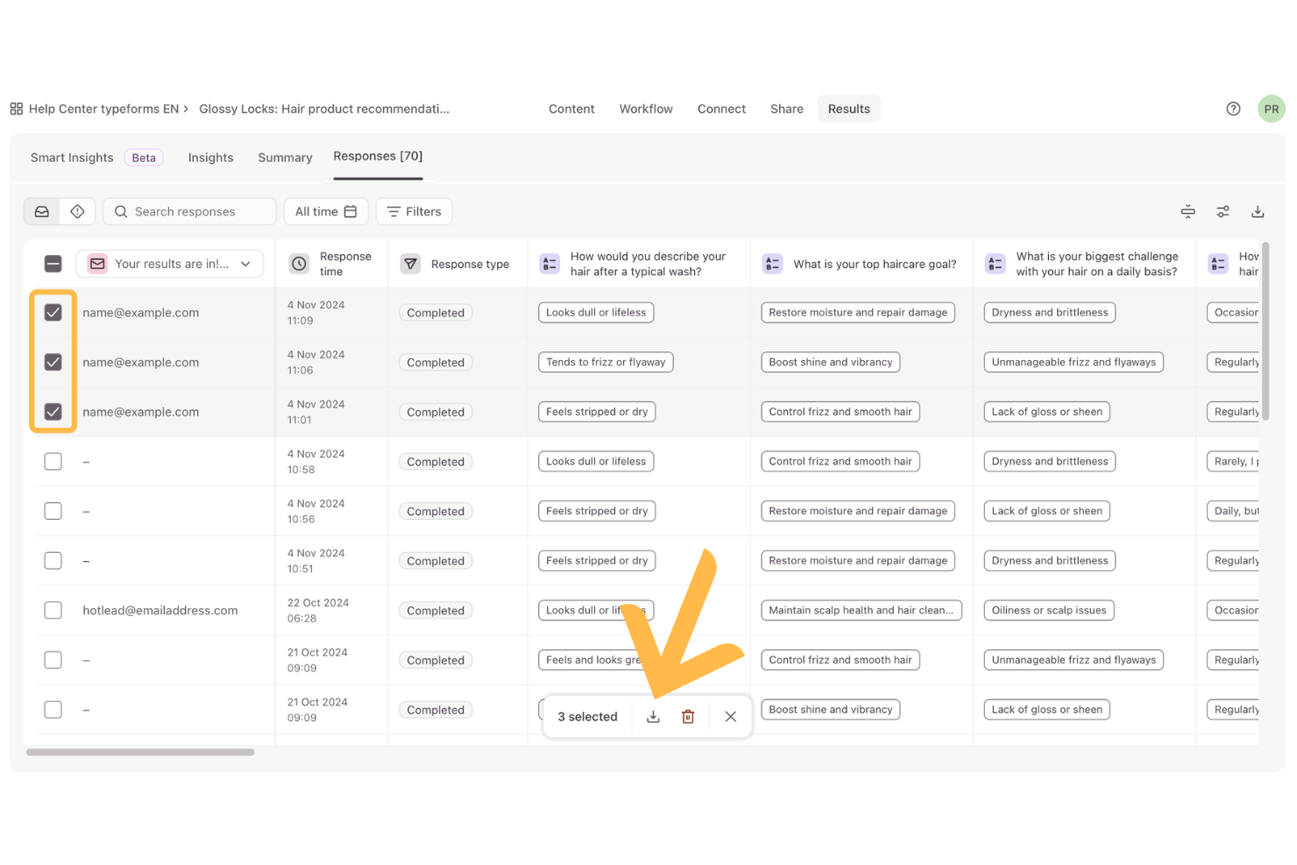Viewport: 1297px width, 865px height.
Task: Select the Results tab
Action: (x=849, y=109)
